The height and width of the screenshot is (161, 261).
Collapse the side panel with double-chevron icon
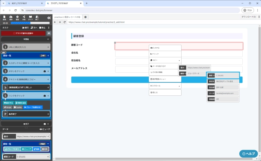(48, 18)
